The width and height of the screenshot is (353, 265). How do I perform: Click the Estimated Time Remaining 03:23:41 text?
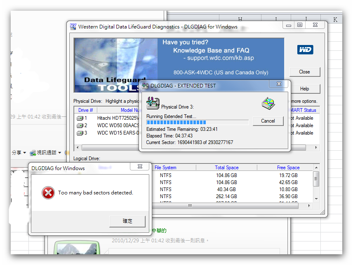click(182, 129)
